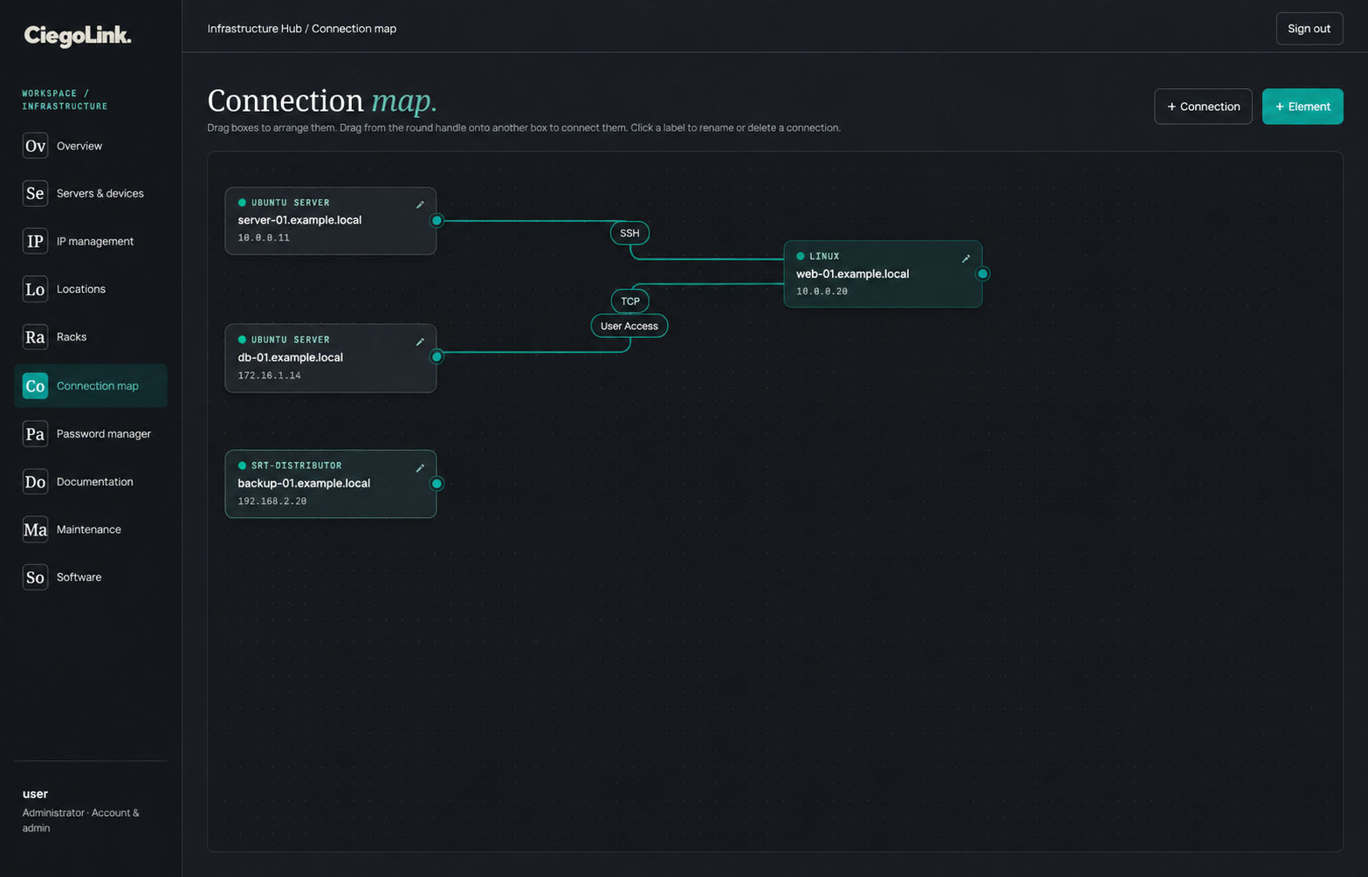Click the TCP connection label
This screenshot has width=1368, height=877.
pos(630,301)
